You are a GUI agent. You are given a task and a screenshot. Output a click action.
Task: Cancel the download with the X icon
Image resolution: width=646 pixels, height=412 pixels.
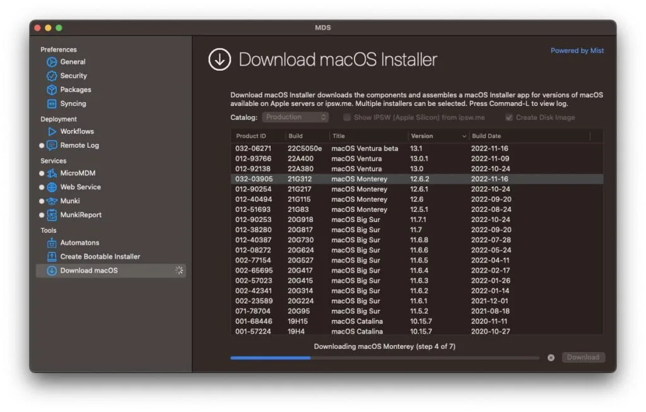point(551,358)
